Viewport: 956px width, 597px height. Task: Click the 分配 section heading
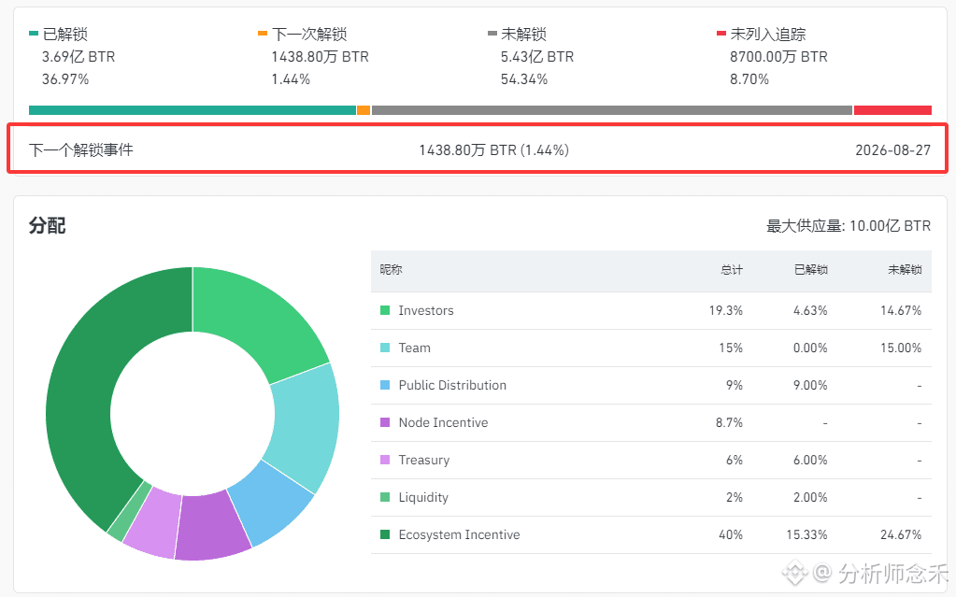[47, 226]
